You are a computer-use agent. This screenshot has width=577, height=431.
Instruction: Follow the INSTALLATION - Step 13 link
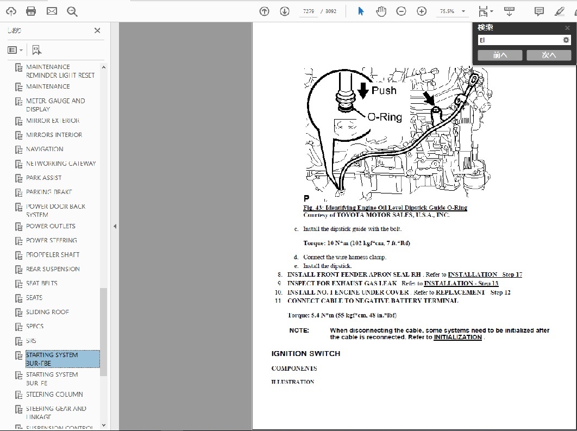(461, 283)
